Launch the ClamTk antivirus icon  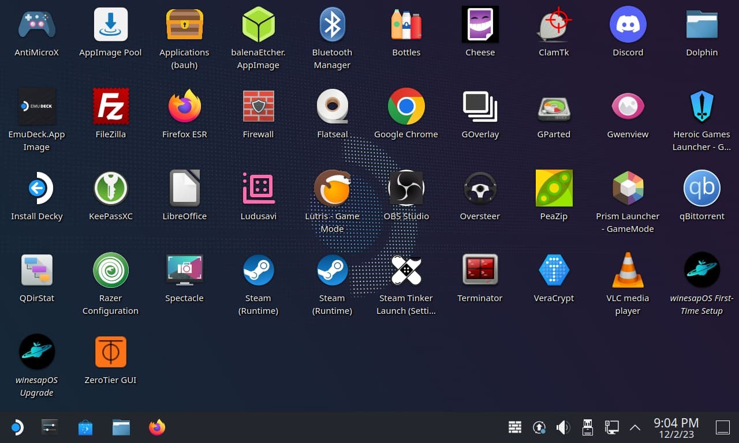point(554,25)
